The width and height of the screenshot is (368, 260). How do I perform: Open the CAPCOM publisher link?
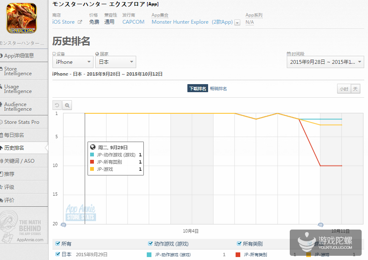point(133,22)
